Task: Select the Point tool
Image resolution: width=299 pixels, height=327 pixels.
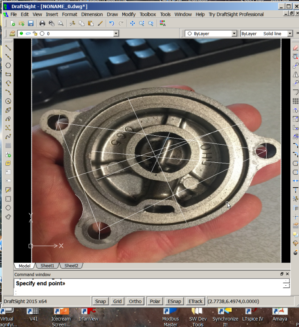Action: point(8,128)
